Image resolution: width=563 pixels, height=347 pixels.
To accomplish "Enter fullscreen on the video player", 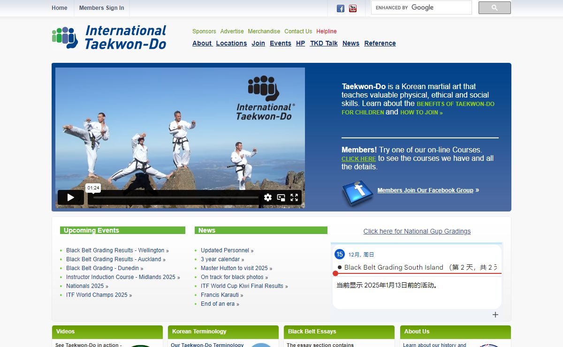I will click(x=294, y=197).
